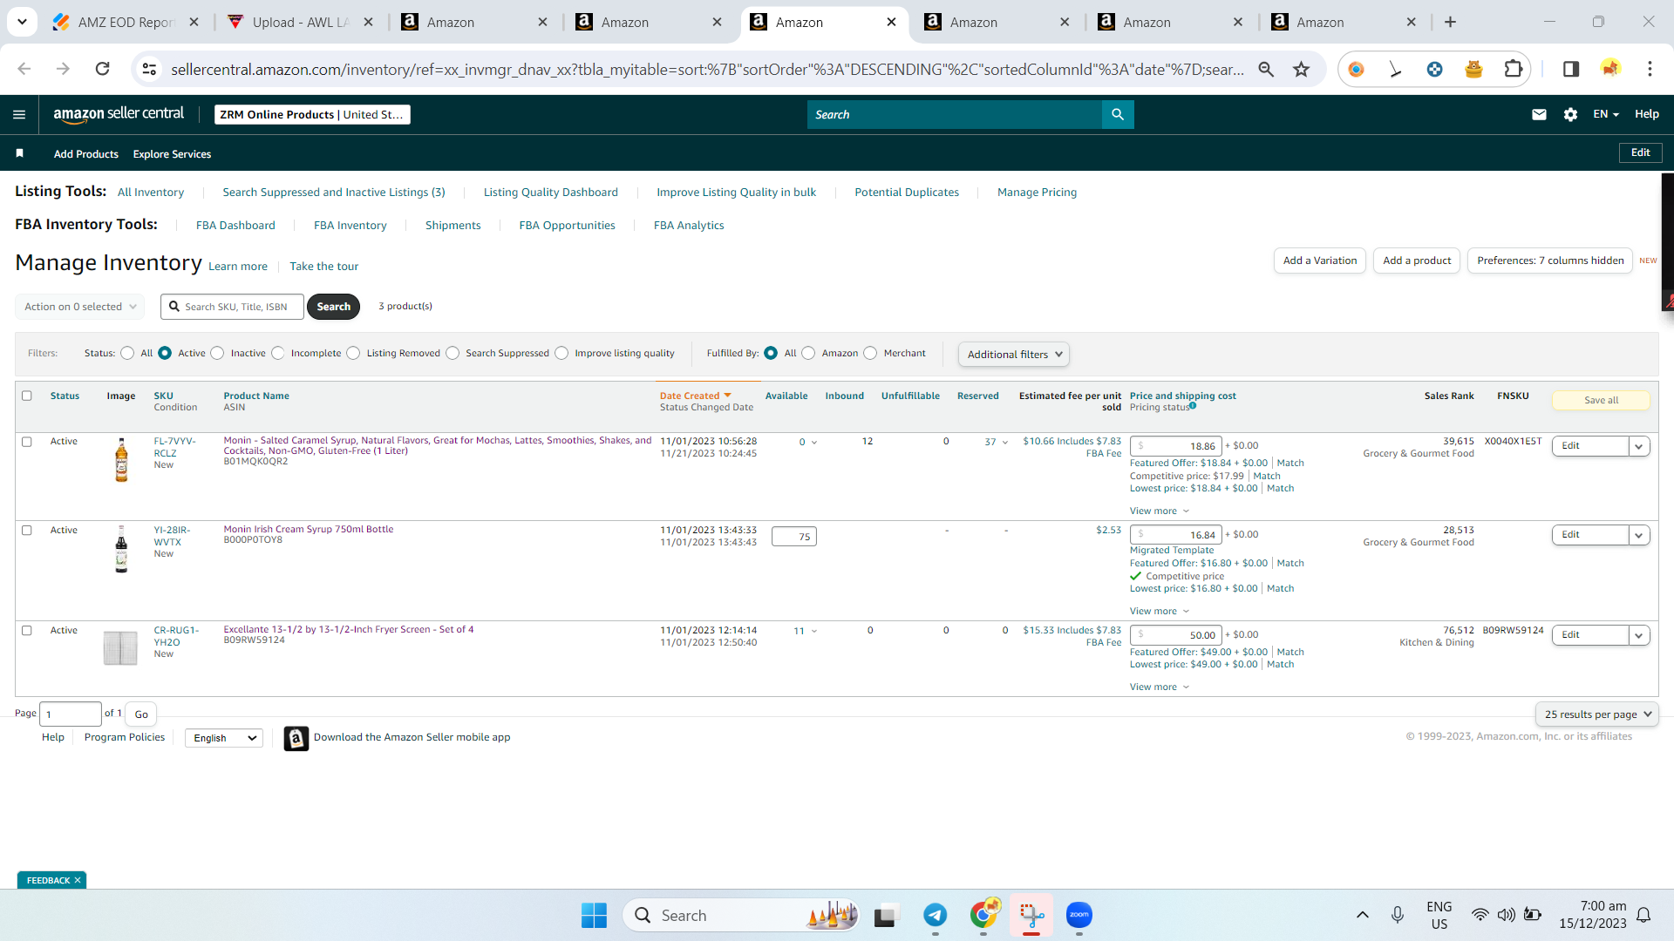1674x941 pixels.
Task: Select the Incomplete status filter
Action: tap(277, 353)
